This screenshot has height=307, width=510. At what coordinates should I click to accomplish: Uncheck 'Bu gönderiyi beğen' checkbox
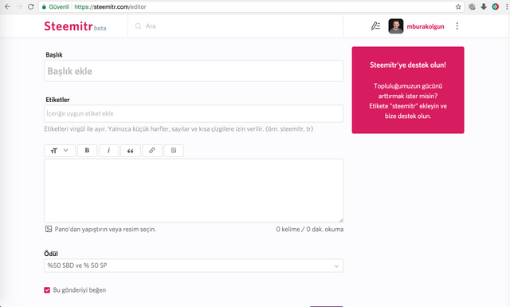click(x=47, y=290)
